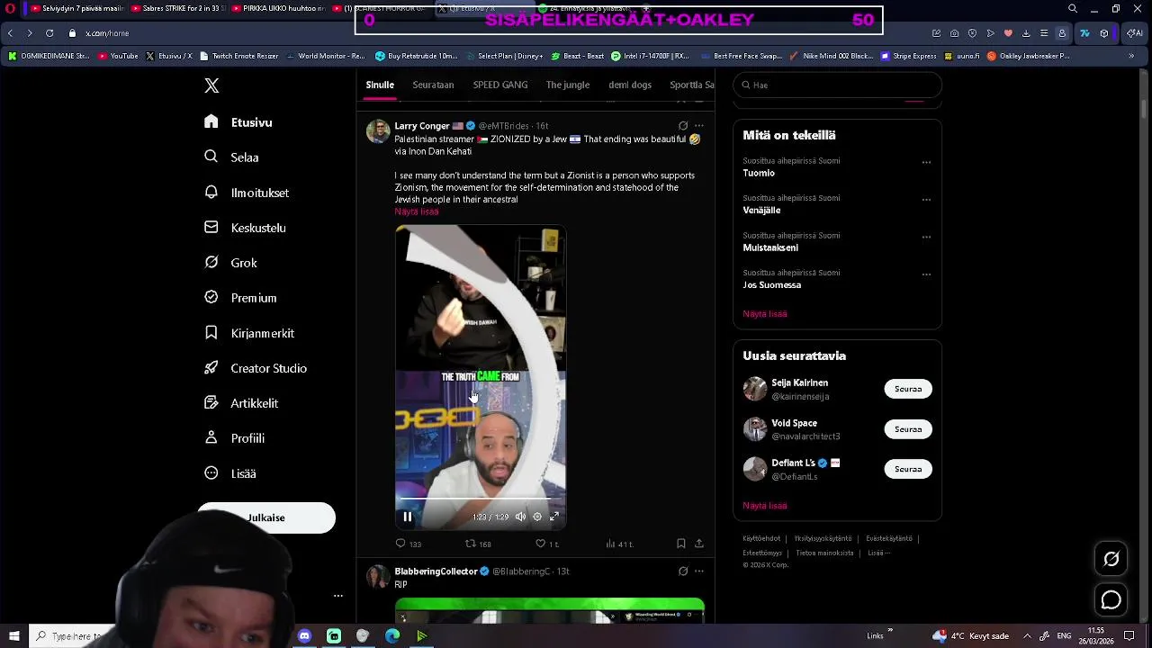
Task: Follow Defiant L's
Action: coord(908,469)
